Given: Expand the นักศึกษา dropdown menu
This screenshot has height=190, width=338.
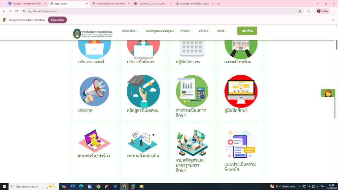Looking at the screenshot, I should point(204,31).
